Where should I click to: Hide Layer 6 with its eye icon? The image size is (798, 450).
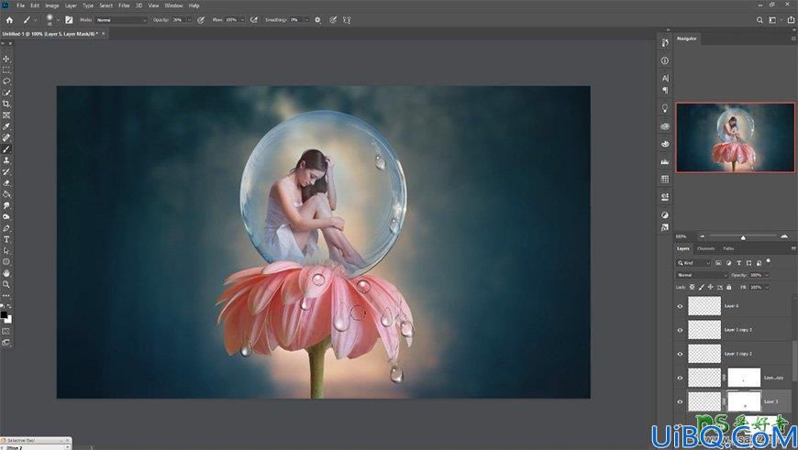tap(680, 306)
